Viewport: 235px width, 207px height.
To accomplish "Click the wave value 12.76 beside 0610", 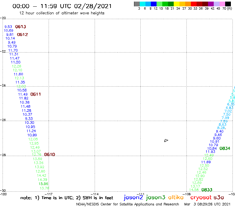I will tap(37, 154).
